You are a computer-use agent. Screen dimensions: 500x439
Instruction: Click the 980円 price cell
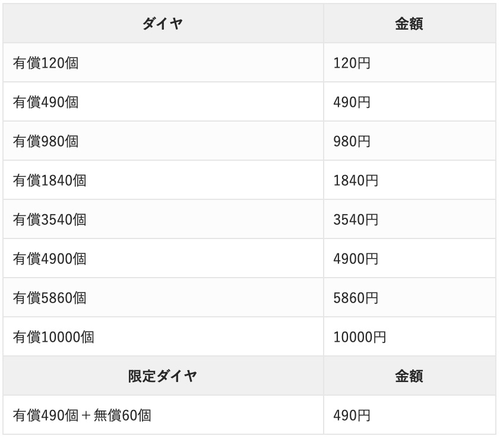(352, 141)
